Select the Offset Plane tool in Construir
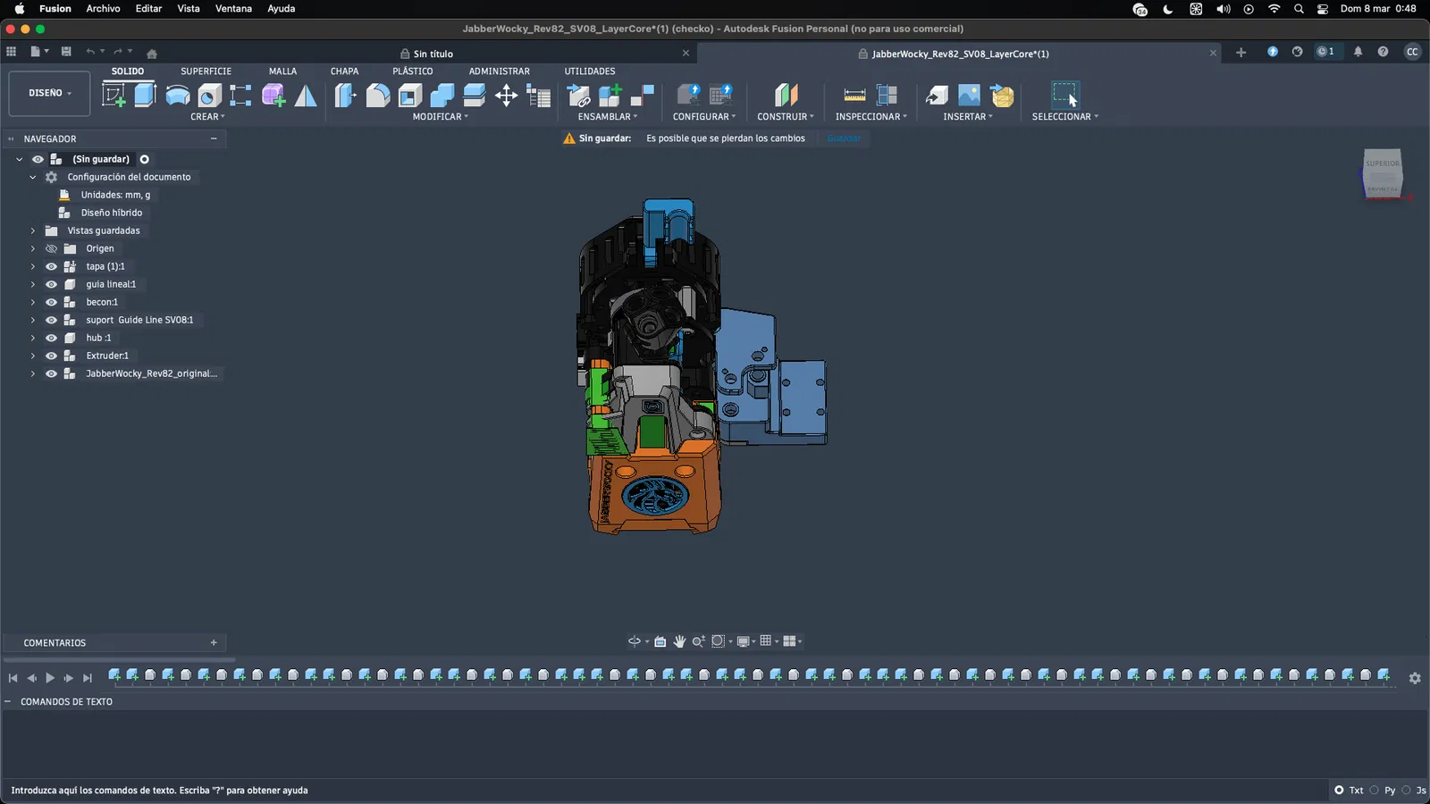The height and width of the screenshot is (804, 1430). coord(786,95)
